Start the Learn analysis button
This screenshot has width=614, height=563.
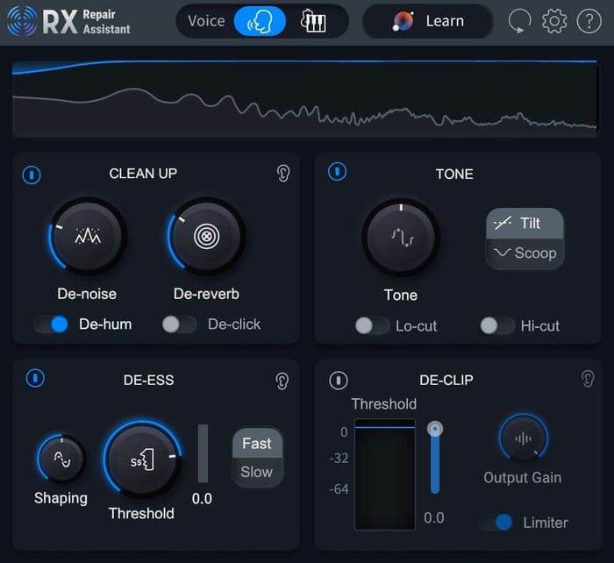(428, 21)
